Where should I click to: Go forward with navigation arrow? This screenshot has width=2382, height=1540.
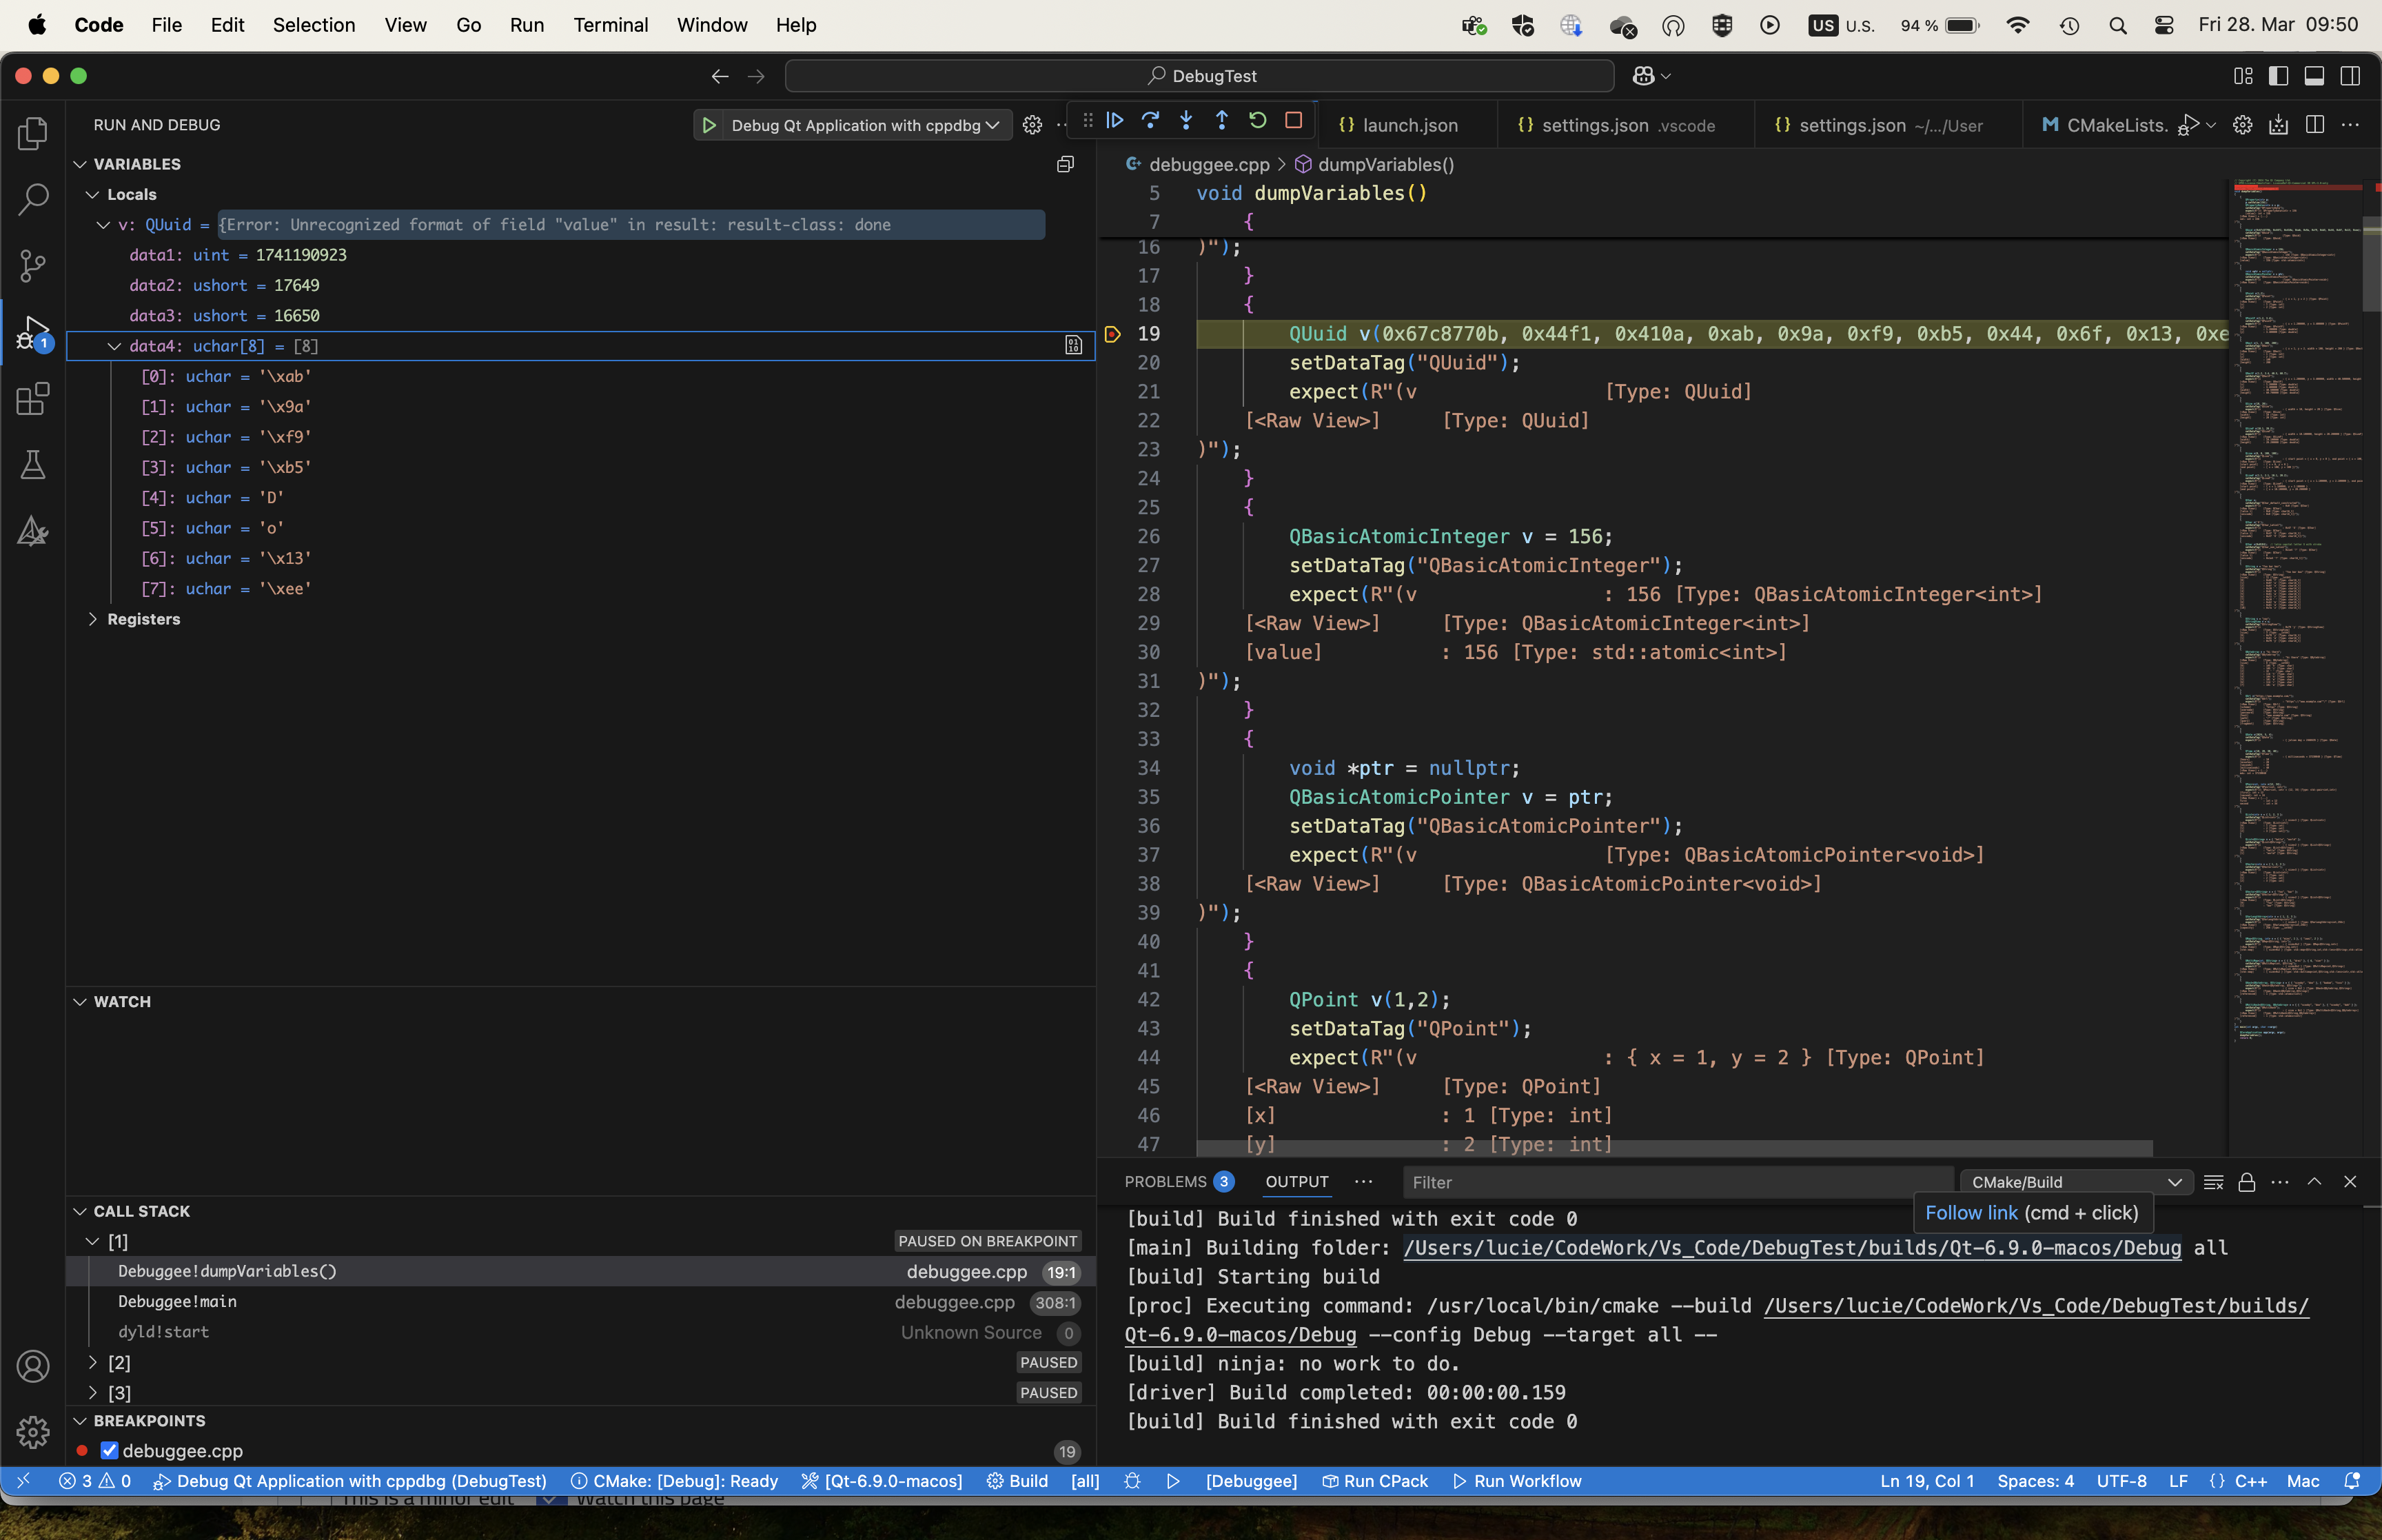[755, 76]
